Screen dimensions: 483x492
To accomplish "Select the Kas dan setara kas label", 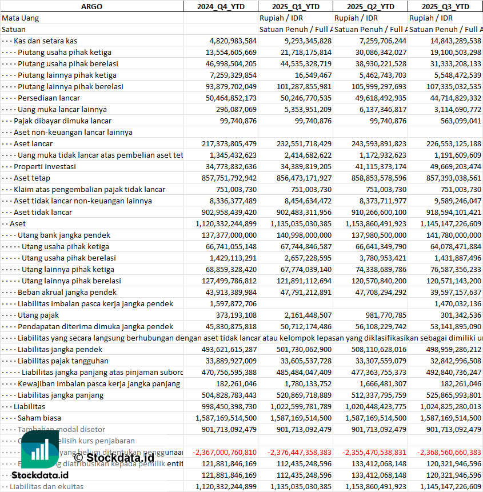I will pos(45,41).
